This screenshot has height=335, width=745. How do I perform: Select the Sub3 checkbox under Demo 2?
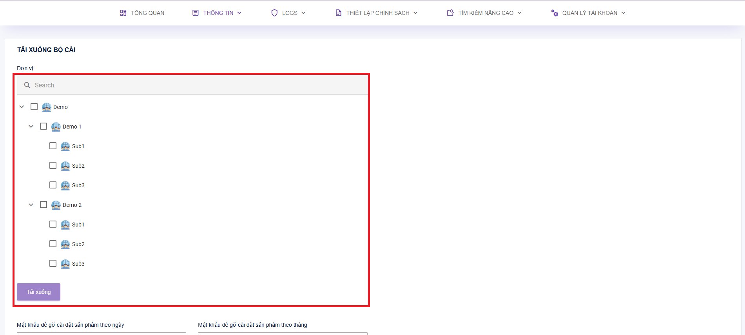click(53, 263)
